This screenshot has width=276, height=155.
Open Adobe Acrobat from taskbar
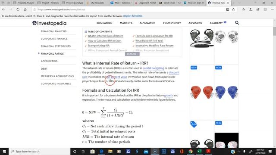[x=208, y=151]
